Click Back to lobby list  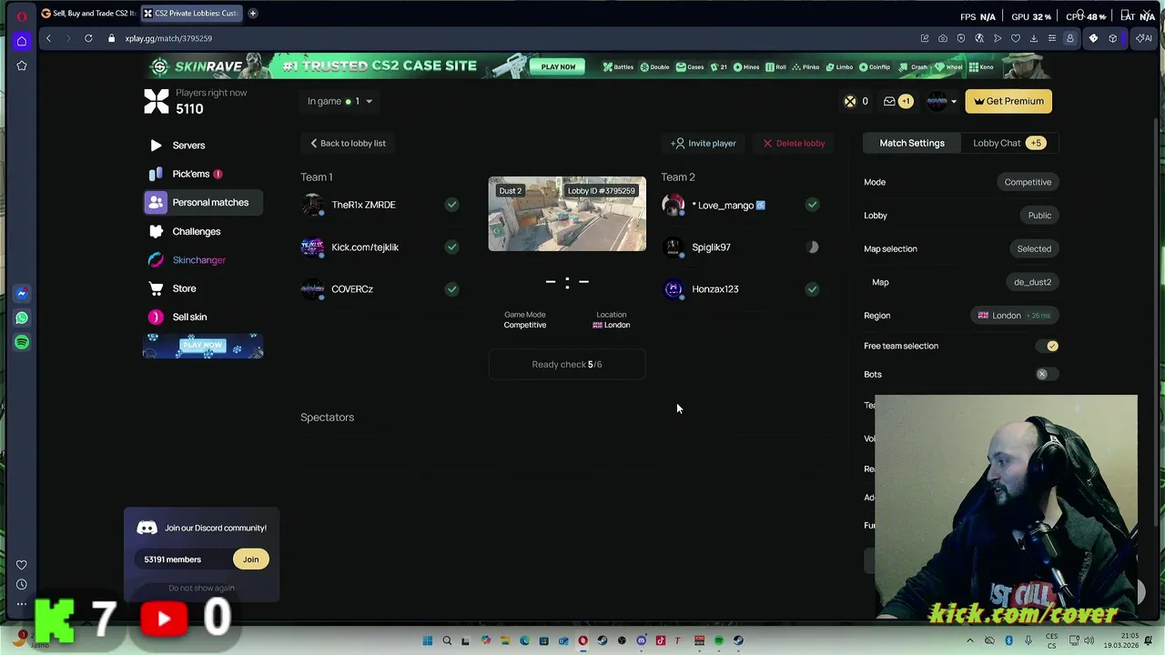348,143
